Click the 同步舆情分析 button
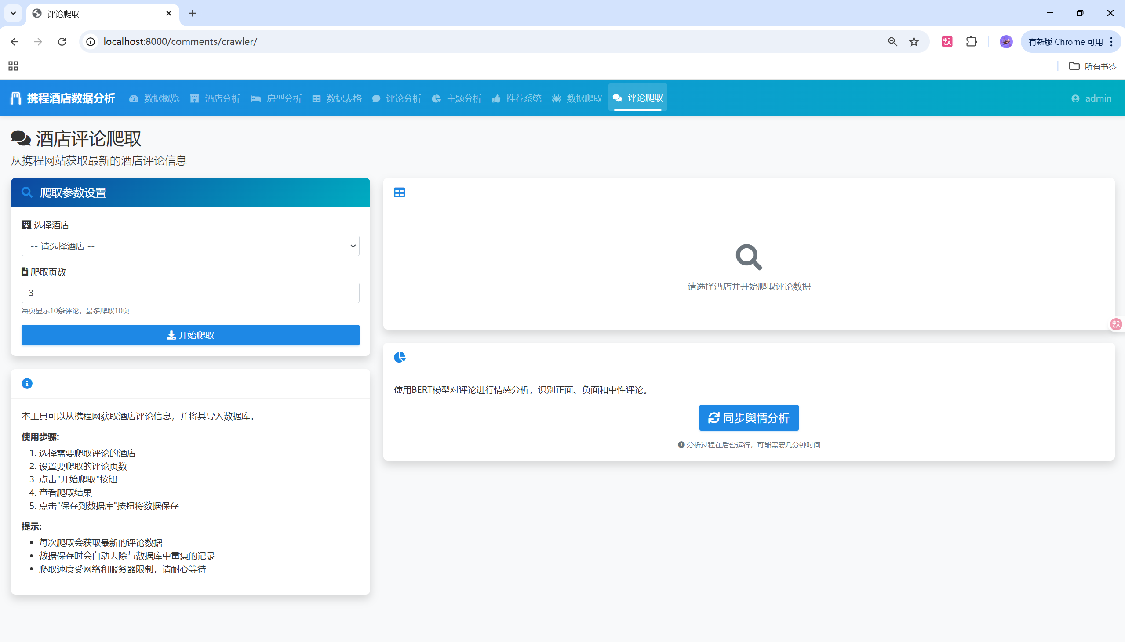Image resolution: width=1125 pixels, height=642 pixels. [748, 417]
